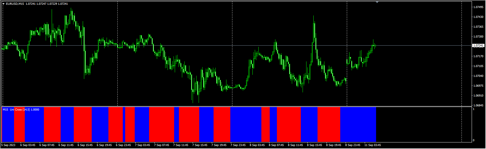Image resolution: width=486 pixels, height=149 pixels.
Task: Select the chart shift triangle marker
Action: pos(377,2)
